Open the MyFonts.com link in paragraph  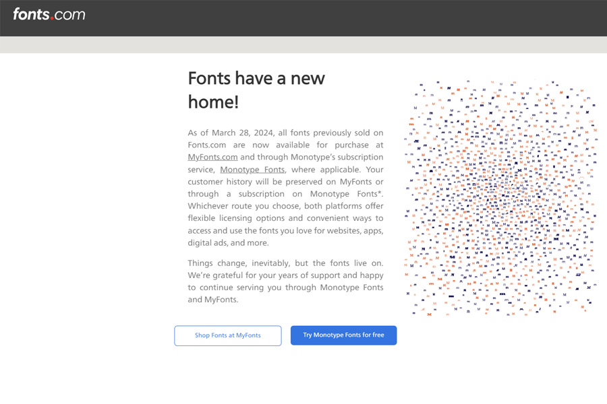[x=212, y=157]
